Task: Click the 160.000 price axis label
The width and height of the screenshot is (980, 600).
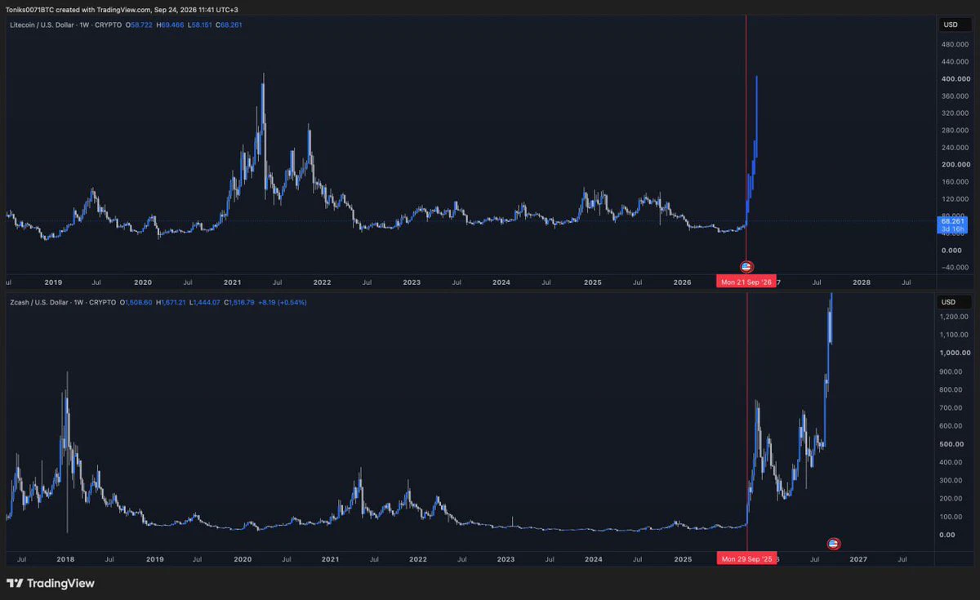Action: pyautogui.click(x=954, y=181)
